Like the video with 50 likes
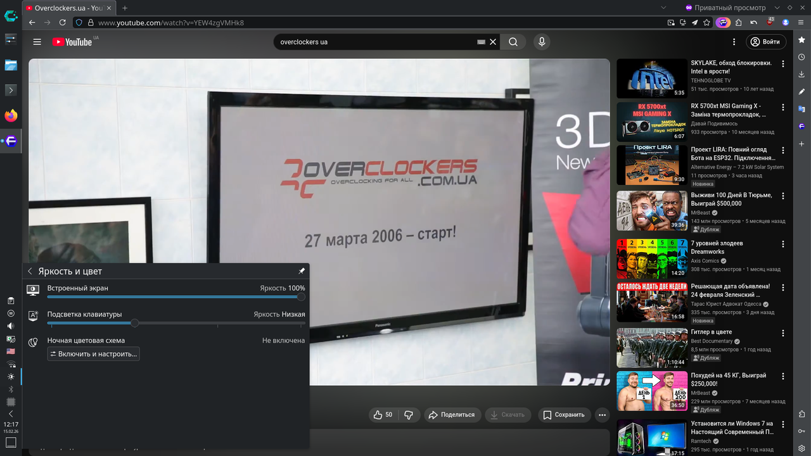Viewport: 811px width, 456px height. point(383,415)
